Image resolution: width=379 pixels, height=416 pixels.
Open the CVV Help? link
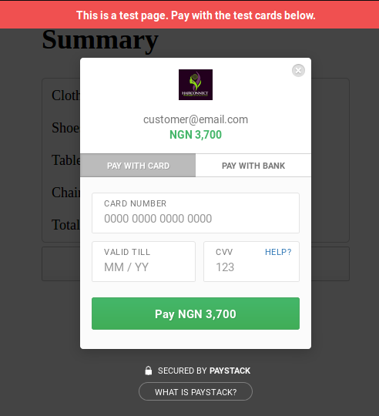pos(278,252)
